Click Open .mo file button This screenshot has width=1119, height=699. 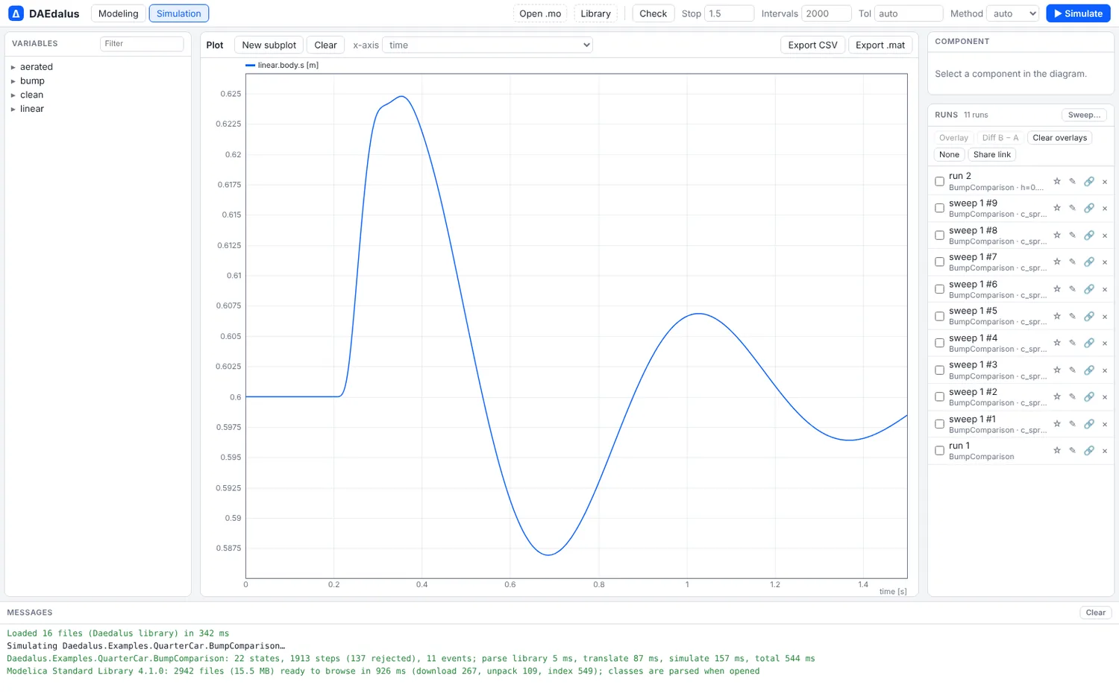(540, 13)
